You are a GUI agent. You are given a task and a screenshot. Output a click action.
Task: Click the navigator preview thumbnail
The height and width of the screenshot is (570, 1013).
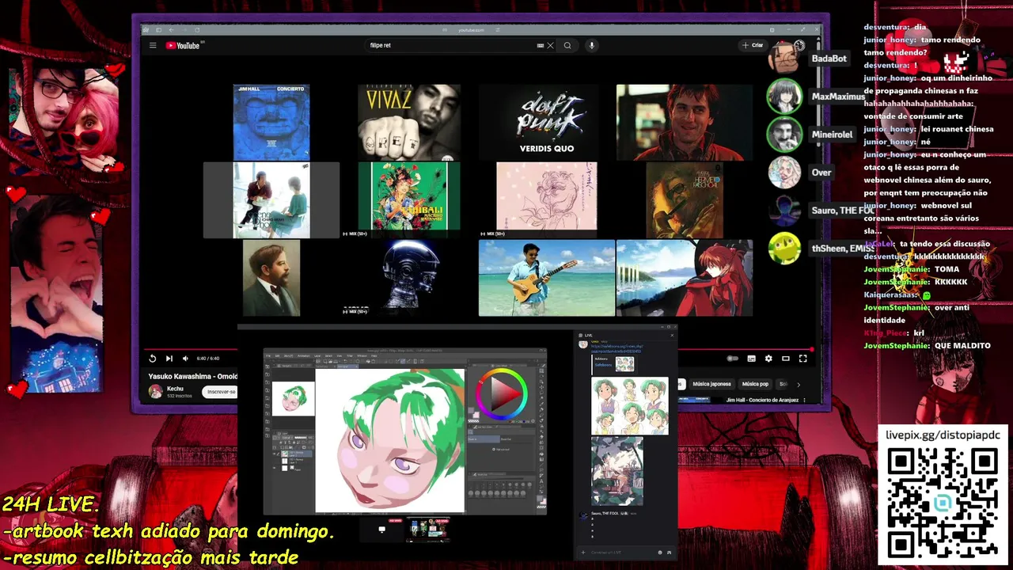coord(293,398)
